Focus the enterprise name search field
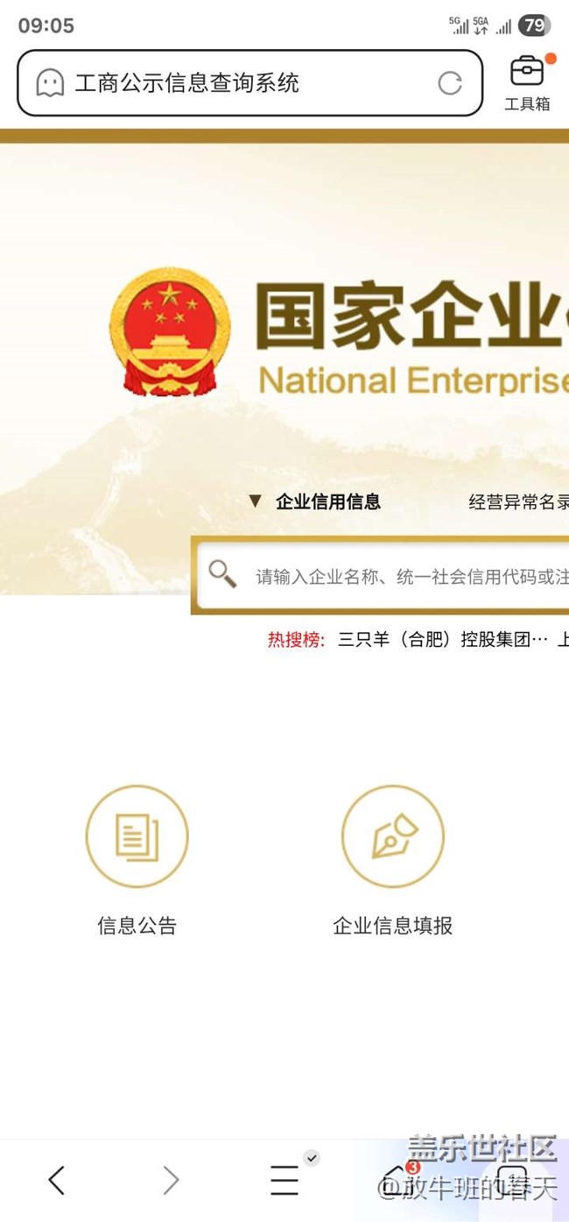This screenshot has width=569, height=1222. pos(382,575)
